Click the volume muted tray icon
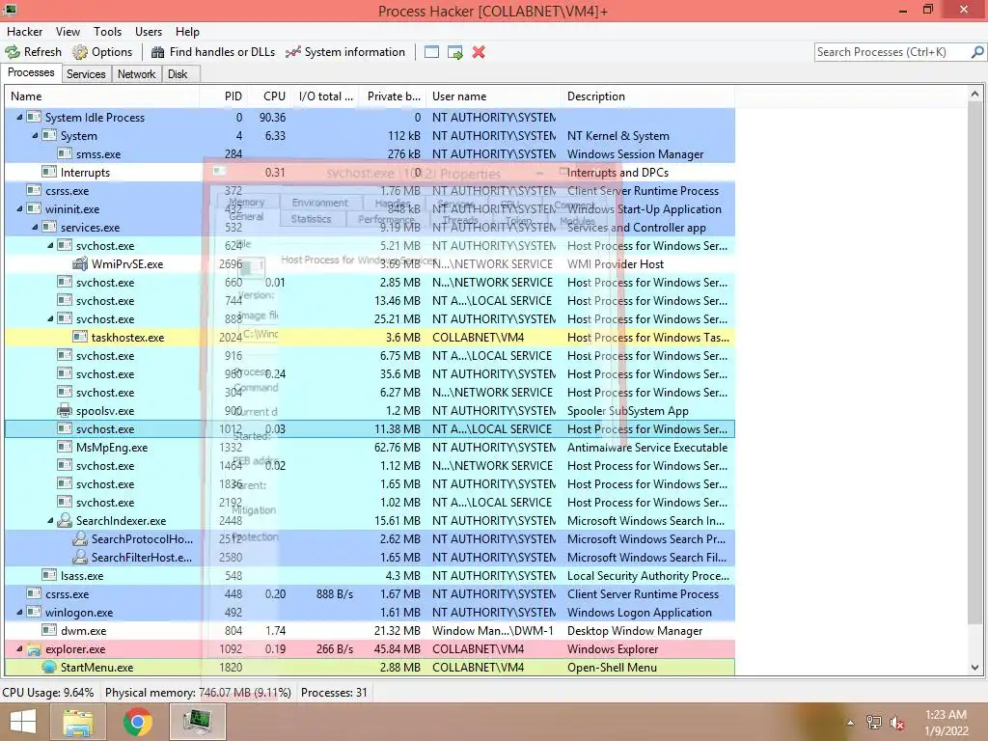Image resolution: width=988 pixels, height=741 pixels. (896, 723)
